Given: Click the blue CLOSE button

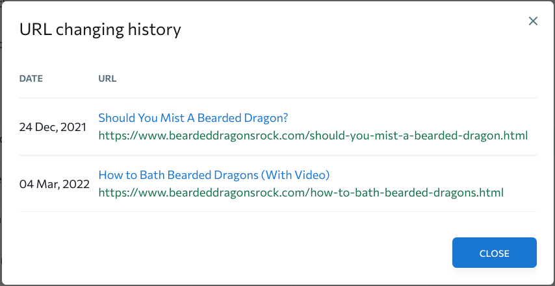Looking at the screenshot, I should (494, 253).
